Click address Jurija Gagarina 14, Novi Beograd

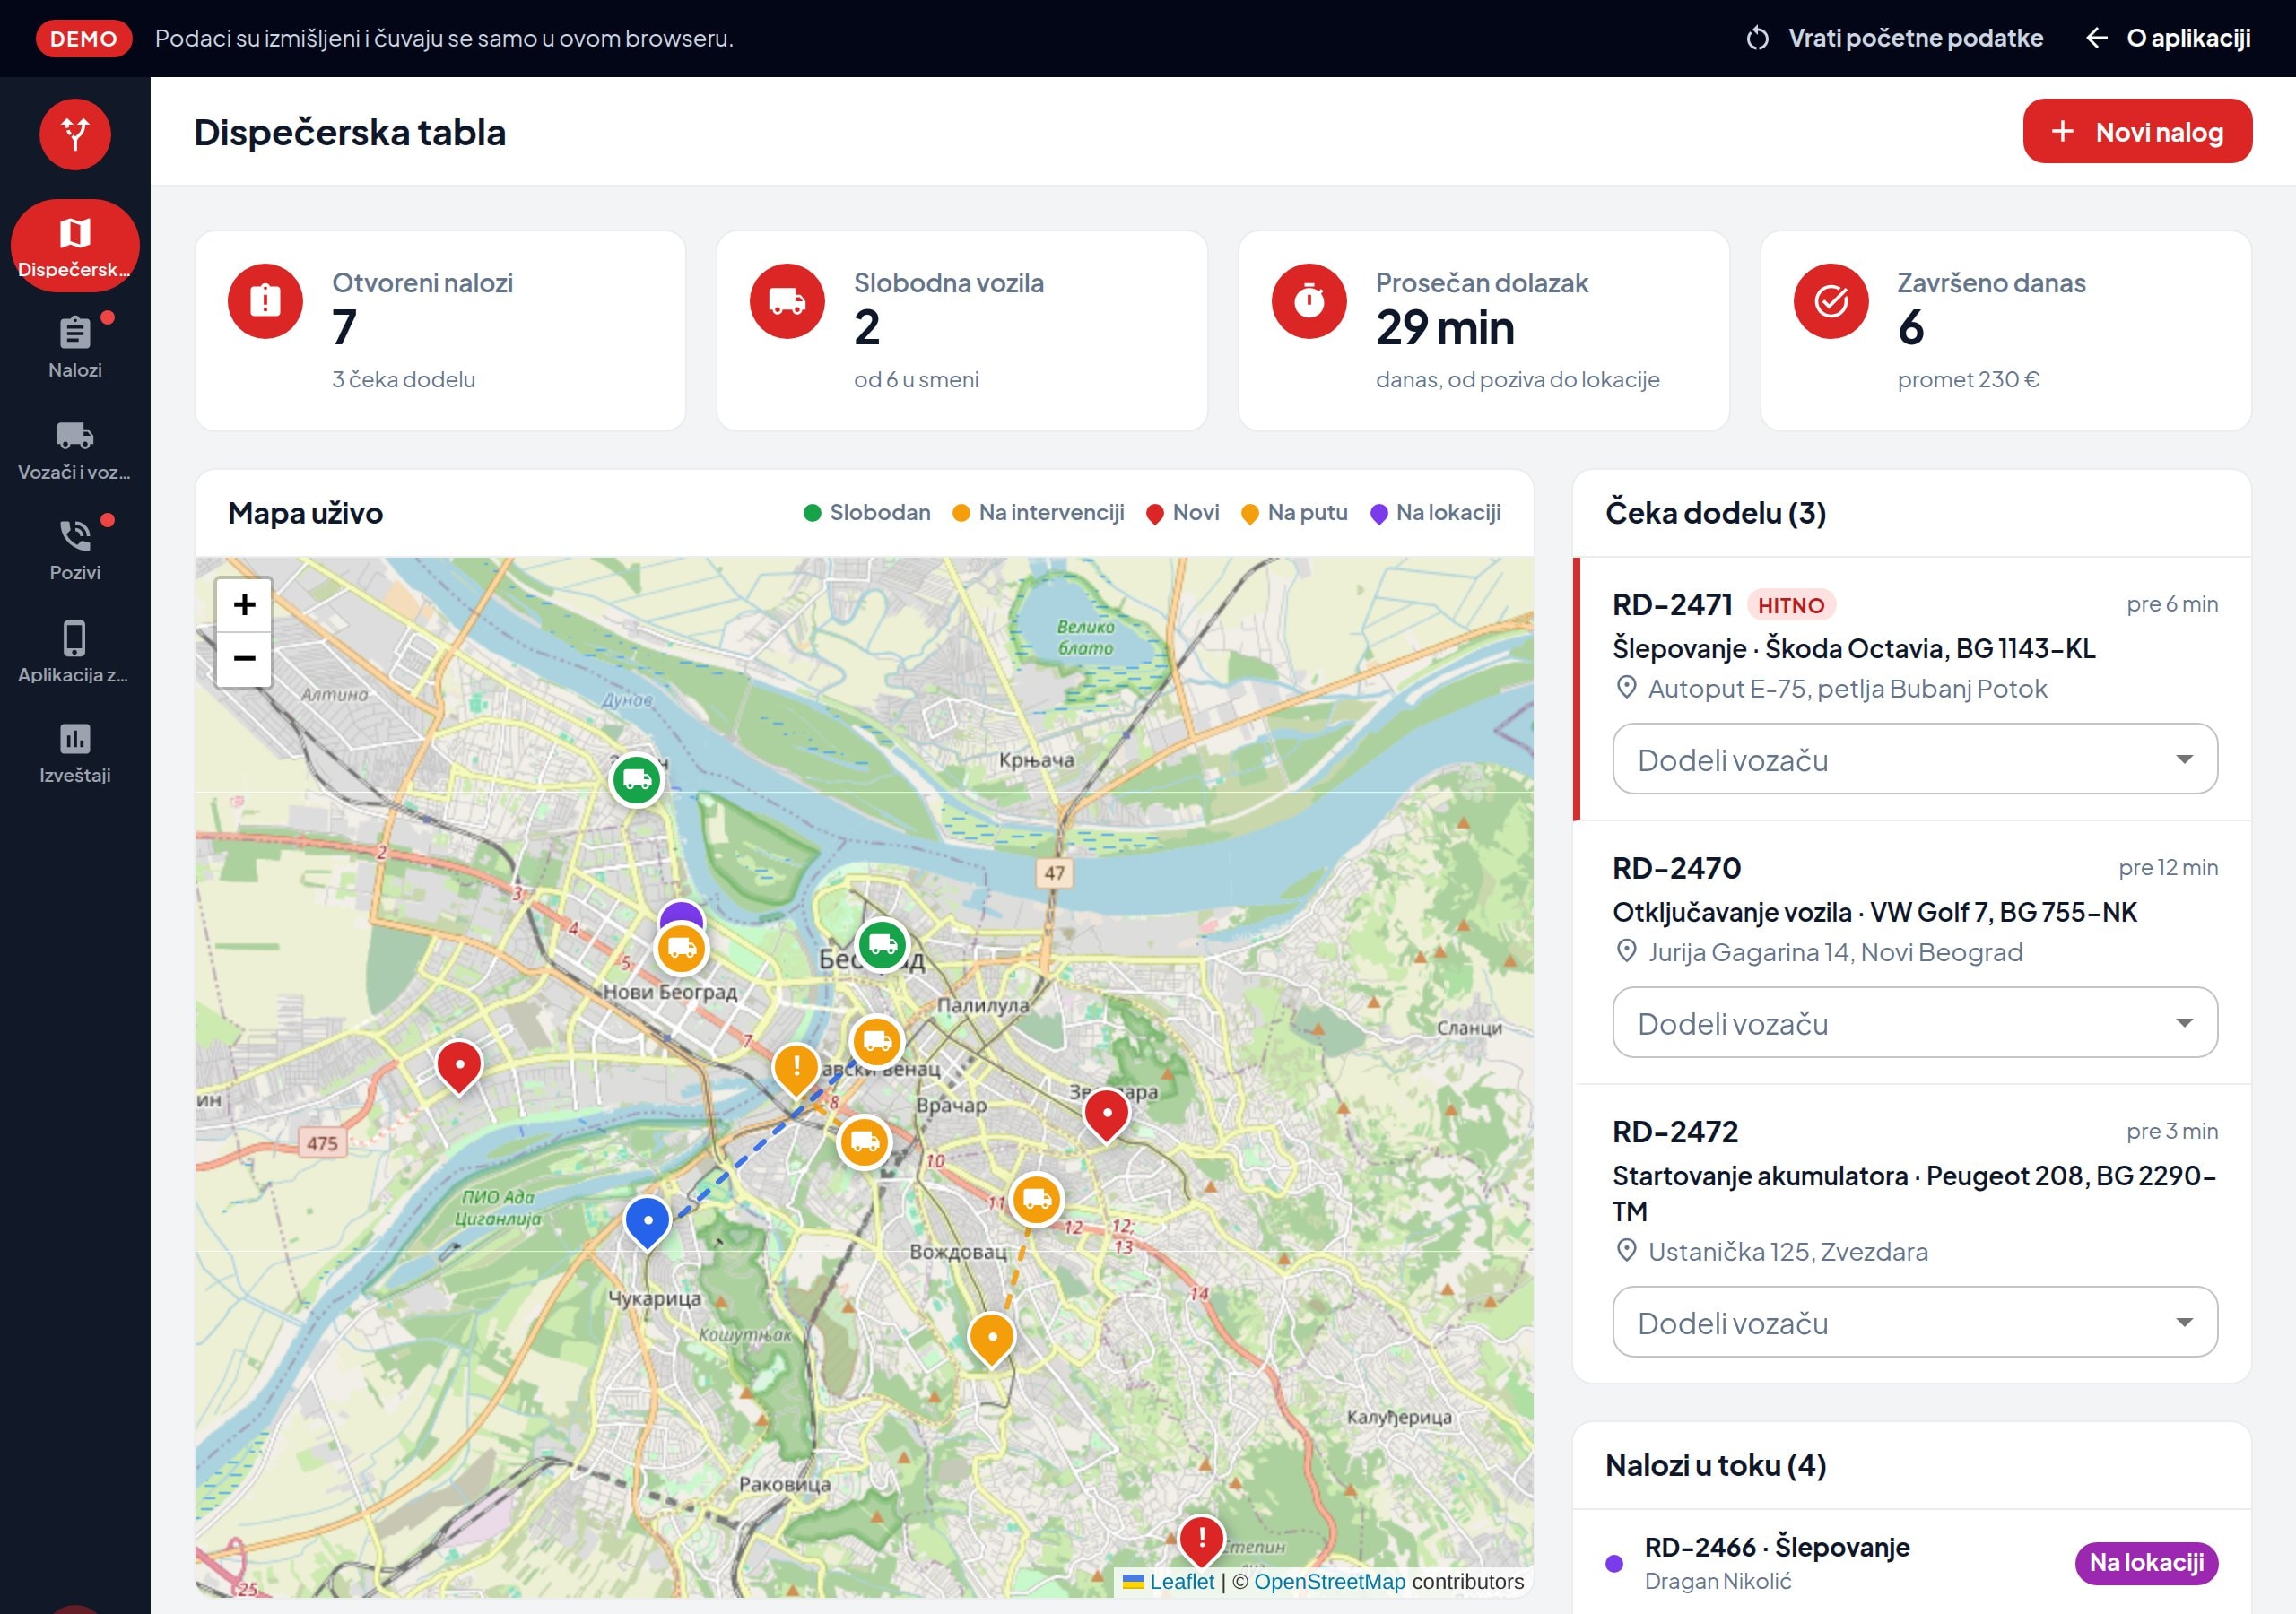coord(1834,952)
